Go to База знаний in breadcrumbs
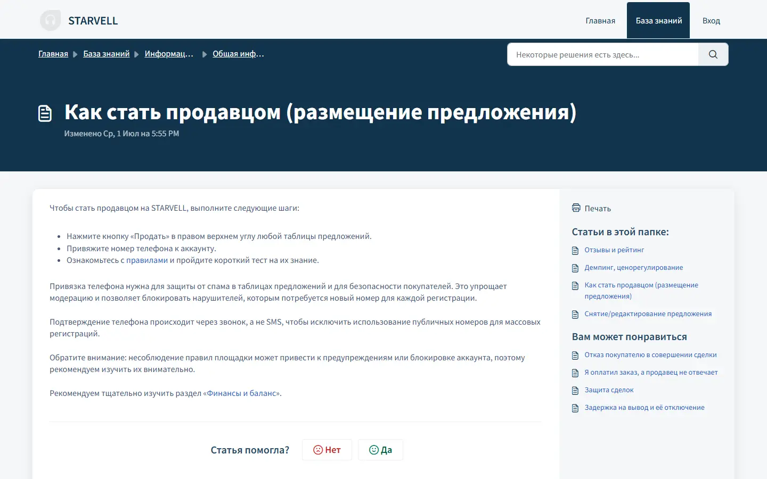This screenshot has width=767, height=479. pyautogui.click(x=107, y=54)
